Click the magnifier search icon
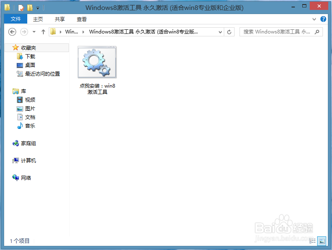Viewport: 332px width, 250px height. click(317, 32)
